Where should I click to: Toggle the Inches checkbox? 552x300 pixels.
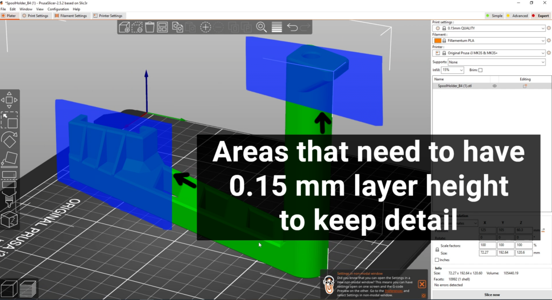(x=437, y=260)
